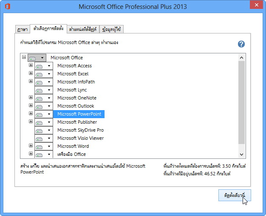This screenshot has width=266, height=216.
Task: Click the drive icon for Microsoft Word
Action: pos(40,147)
